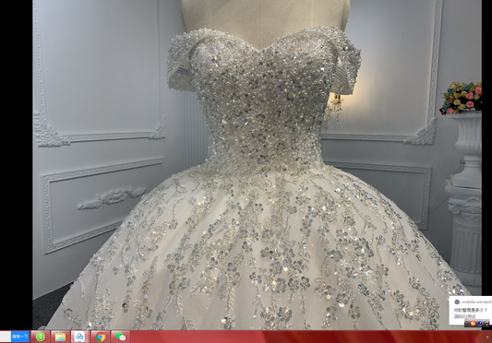The height and width of the screenshot is (343, 492).
Task: Open WeChat from the taskbar
Action: click(x=121, y=337)
